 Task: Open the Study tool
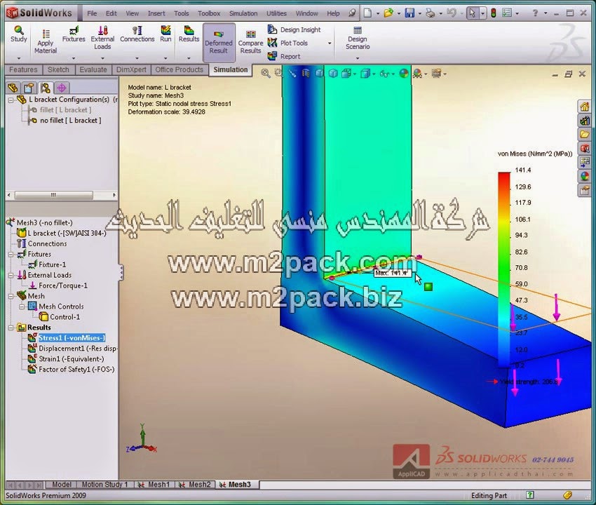coord(19,34)
